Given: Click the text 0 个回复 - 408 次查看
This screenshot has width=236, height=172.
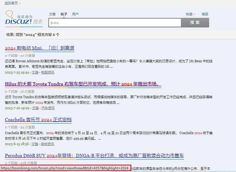Looking at the screenshot, I should [x=21, y=163].
